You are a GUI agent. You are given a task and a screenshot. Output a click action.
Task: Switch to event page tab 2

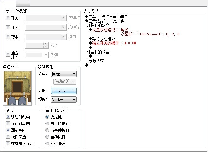[23, 4]
